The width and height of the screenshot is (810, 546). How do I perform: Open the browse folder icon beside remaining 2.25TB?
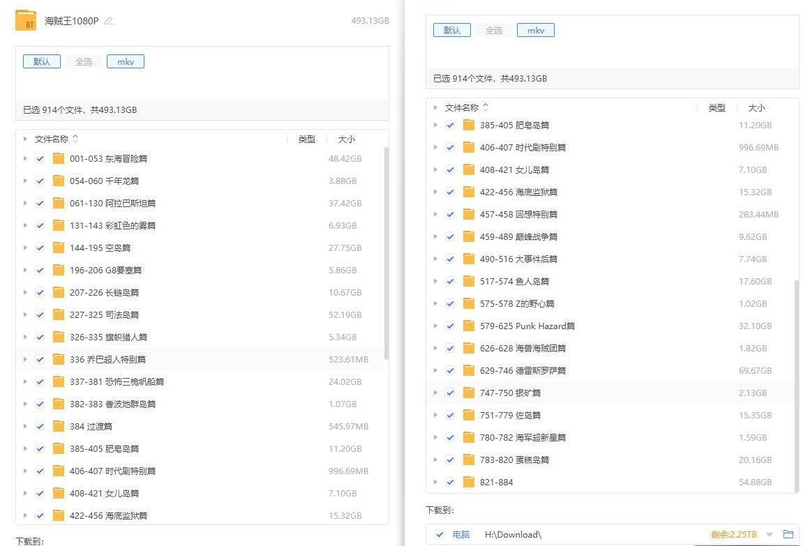pos(788,534)
